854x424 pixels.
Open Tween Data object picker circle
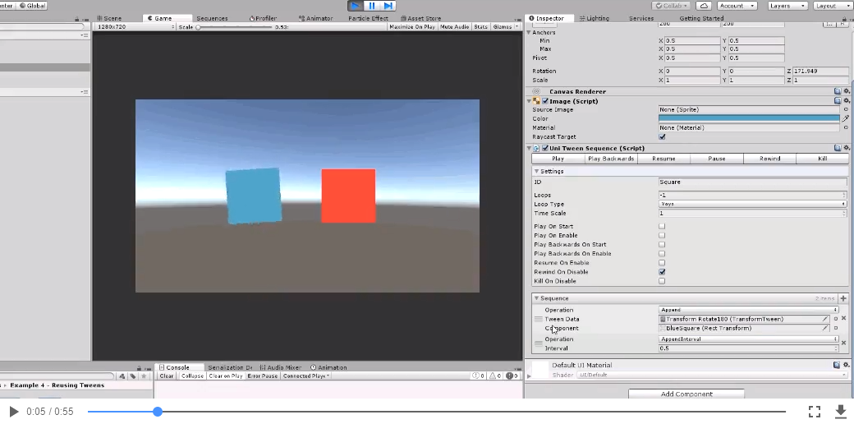pos(835,319)
